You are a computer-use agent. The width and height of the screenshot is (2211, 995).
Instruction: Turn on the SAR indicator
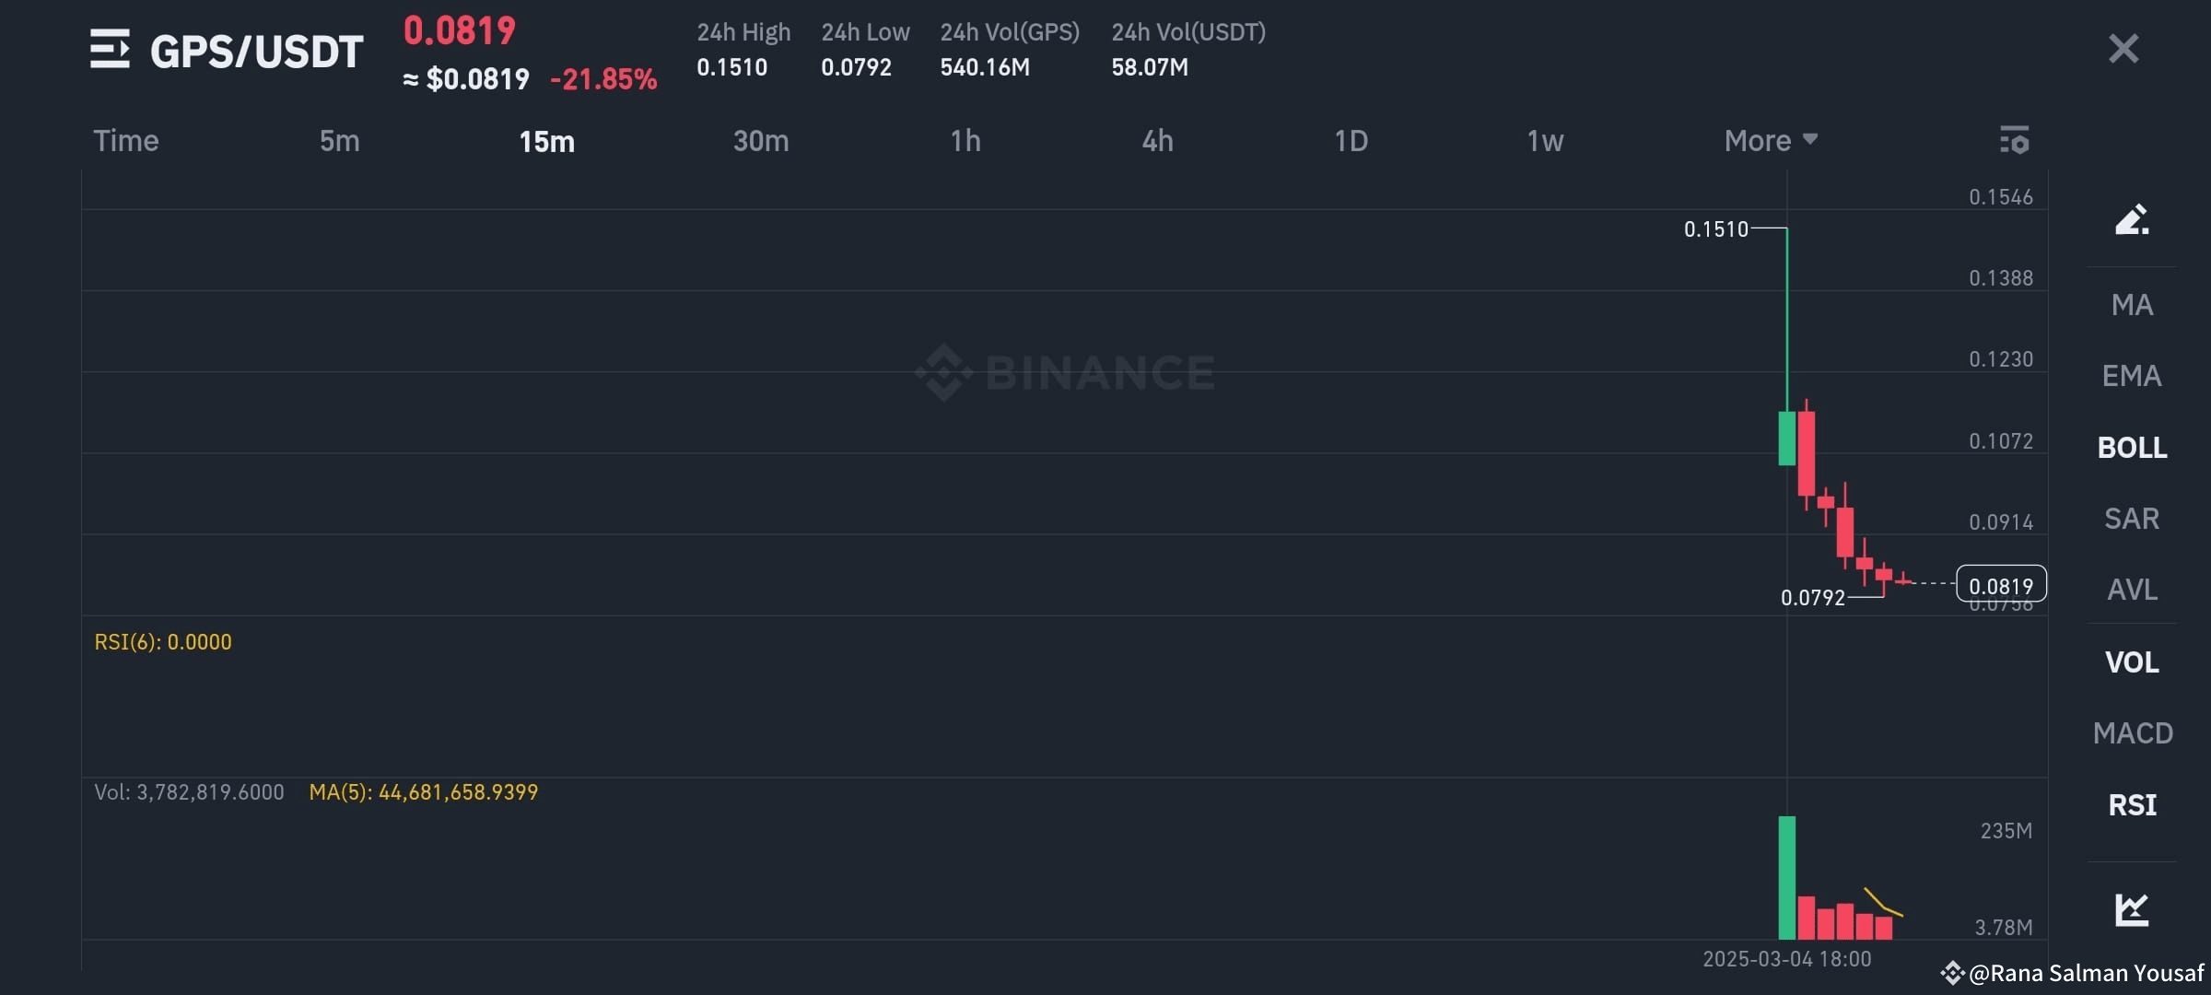coord(2132,519)
